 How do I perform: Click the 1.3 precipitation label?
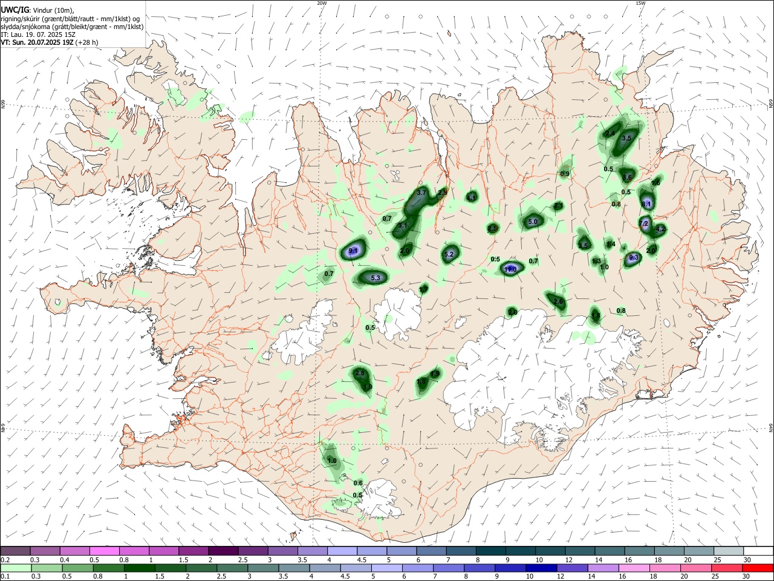click(x=596, y=261)
